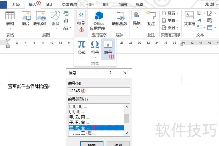
Task: Click the right indent ruler marker
Action: point(181,45)
